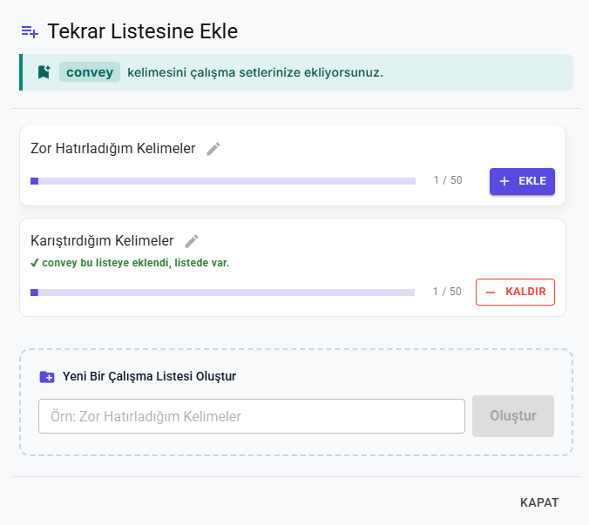Select the 'Karıştırdığım Kelimeler' list title

(102, 241)
